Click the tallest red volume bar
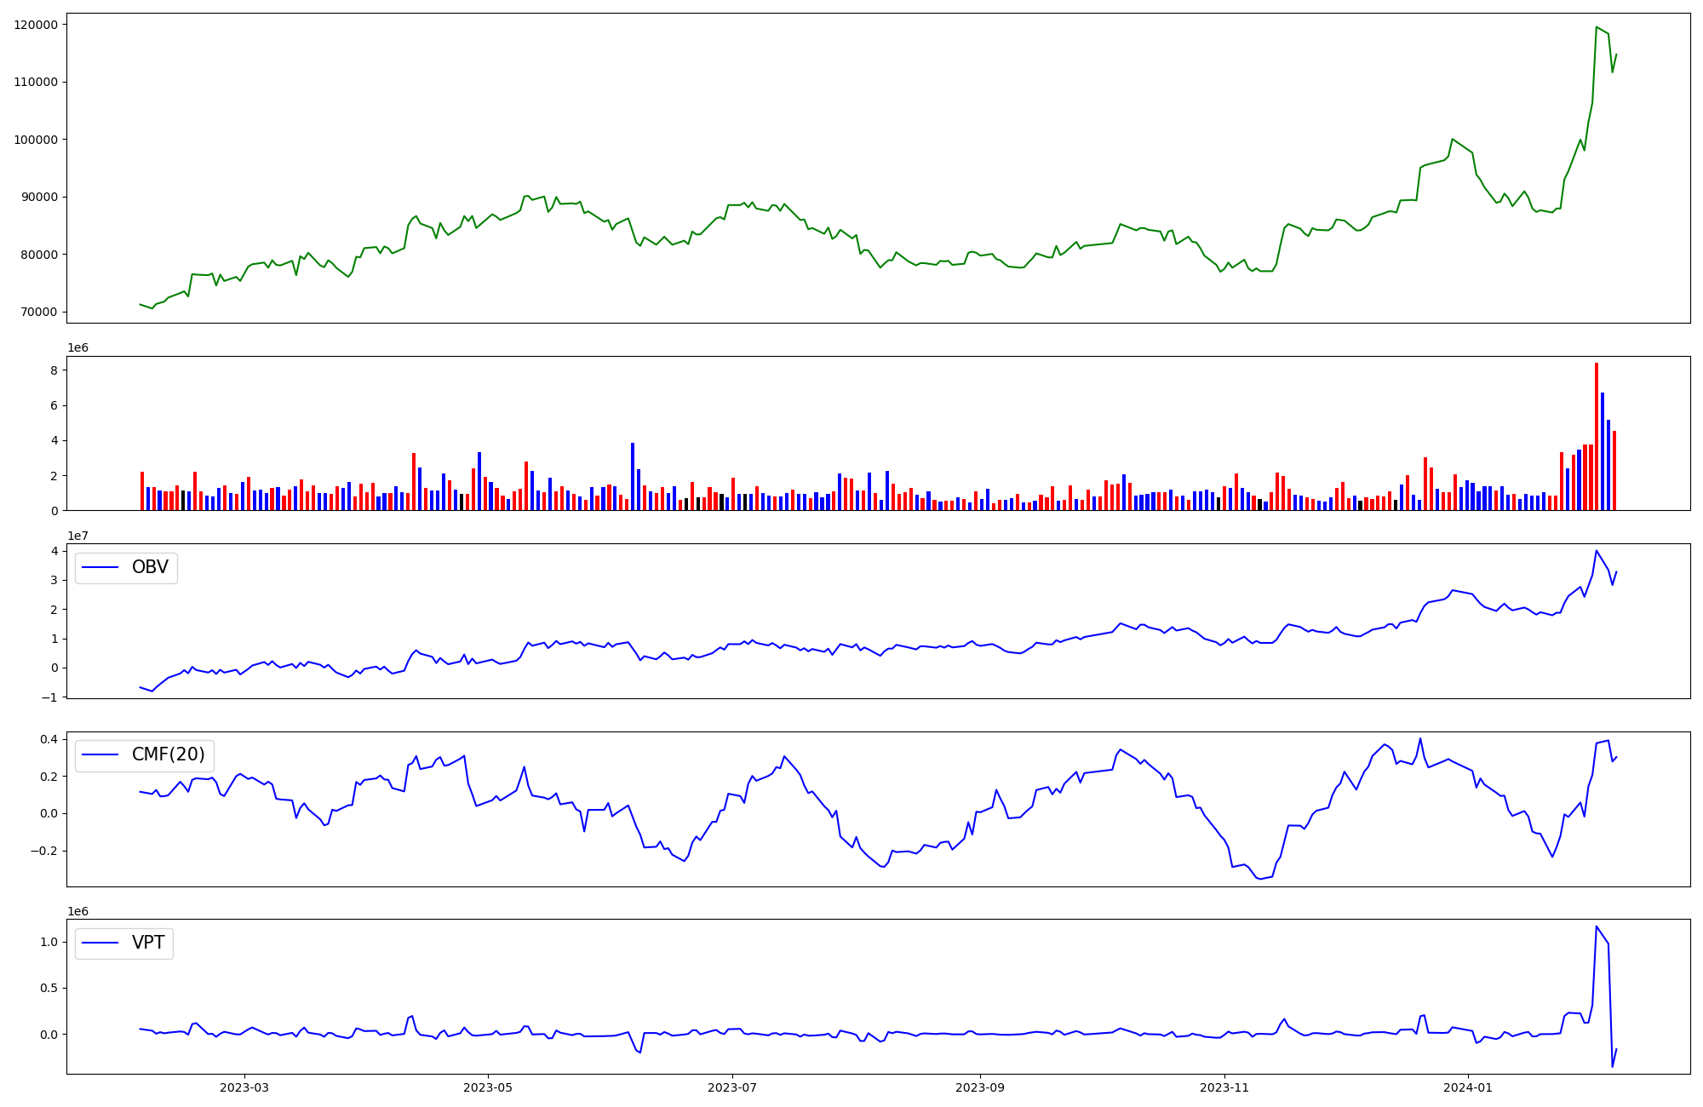 (1597, 436)
